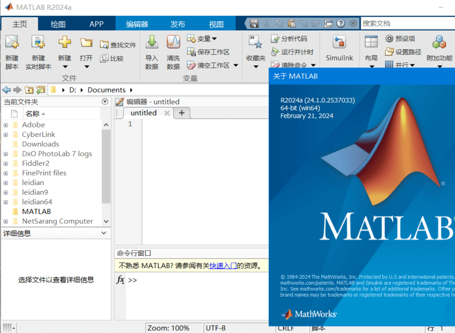
Task: Click Find Files (查找文件)
Action: [x=118, y=45]
